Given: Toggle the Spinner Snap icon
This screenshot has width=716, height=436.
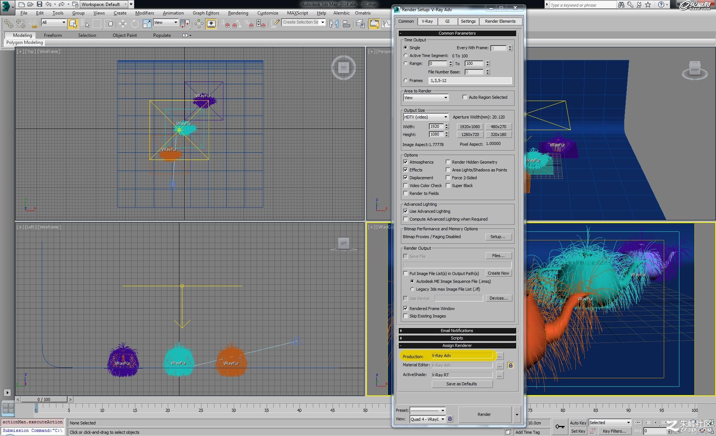Looking at the screenshot, I should click(261, 24).
